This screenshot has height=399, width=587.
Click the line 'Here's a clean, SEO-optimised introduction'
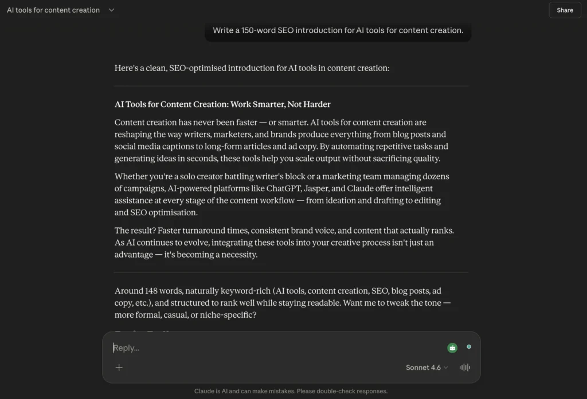tap(252, 68)
